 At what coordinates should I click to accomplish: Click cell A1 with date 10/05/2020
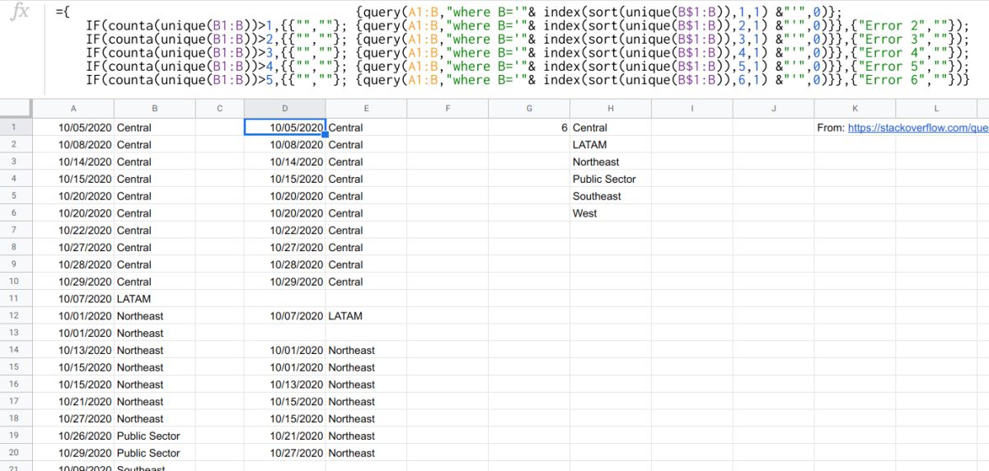73,128
